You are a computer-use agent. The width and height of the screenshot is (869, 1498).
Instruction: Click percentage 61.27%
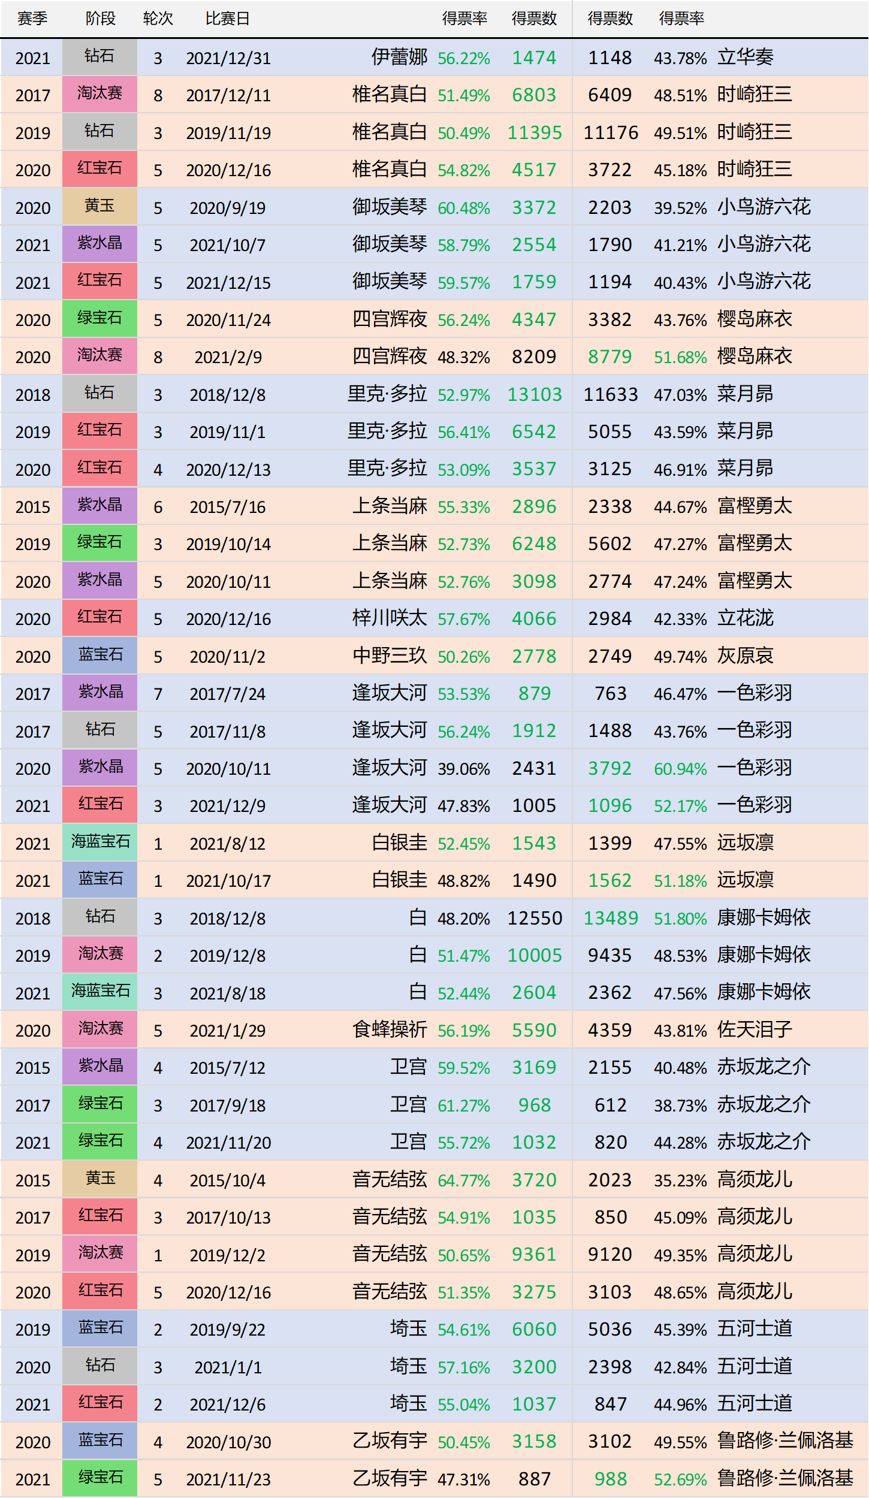(464, 1106)
